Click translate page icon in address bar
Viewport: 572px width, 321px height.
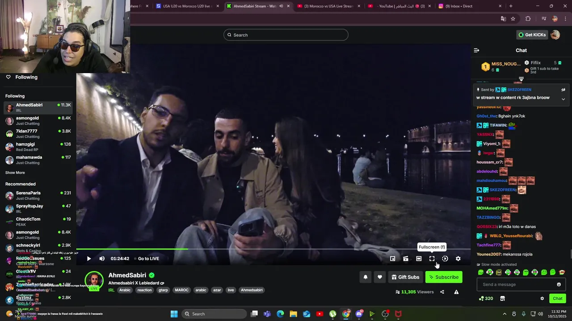click(503, 19)
